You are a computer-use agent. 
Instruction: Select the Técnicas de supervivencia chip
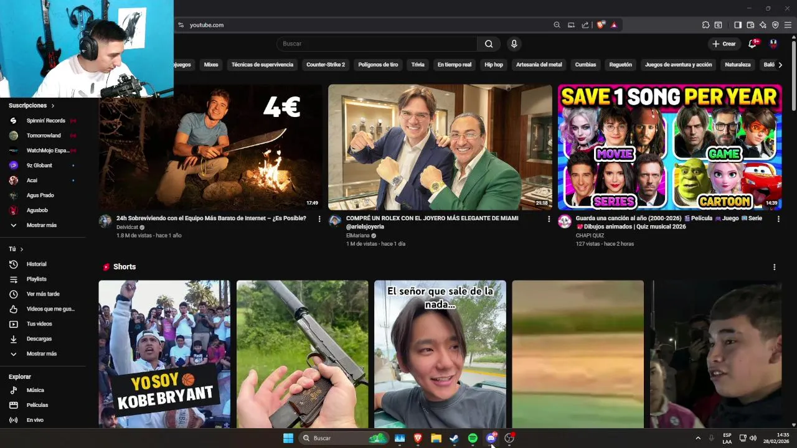pyautogui.click(x=262, y=65)
